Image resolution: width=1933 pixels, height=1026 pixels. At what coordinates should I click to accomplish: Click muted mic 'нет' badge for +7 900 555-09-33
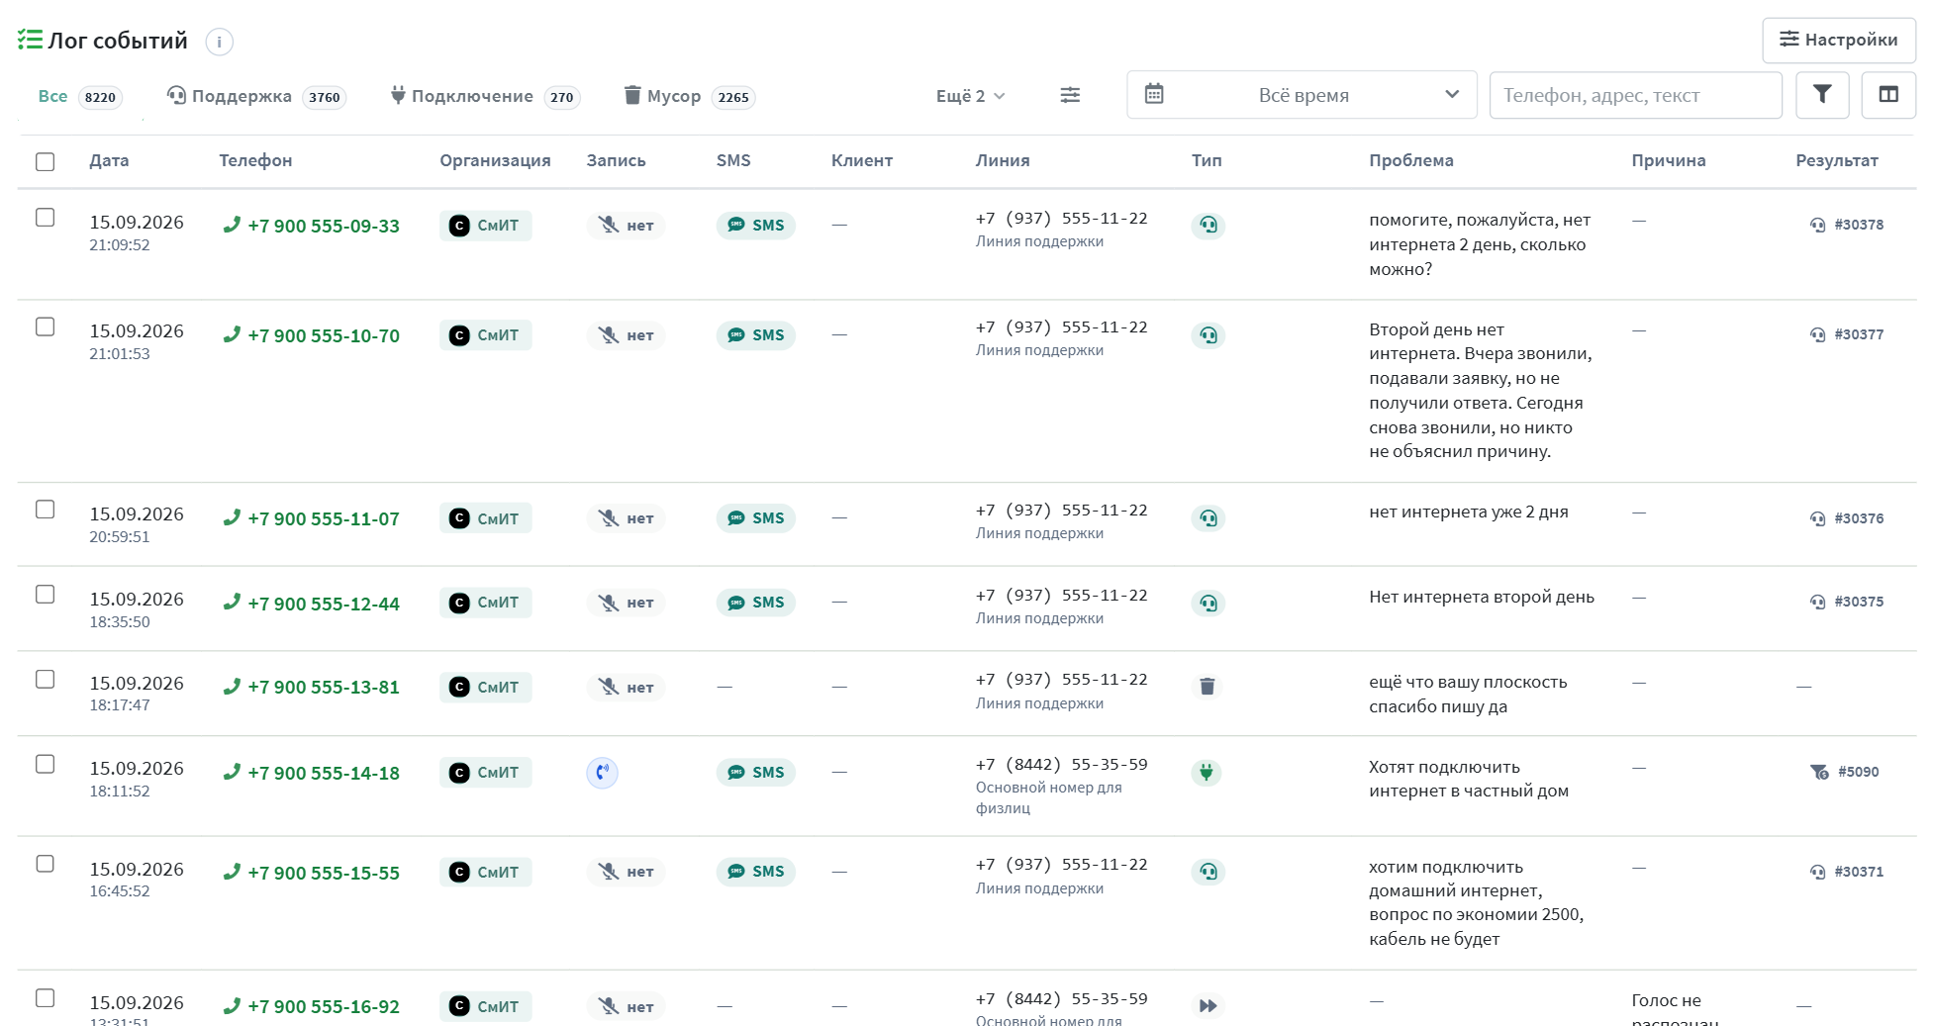pos(627,226)
